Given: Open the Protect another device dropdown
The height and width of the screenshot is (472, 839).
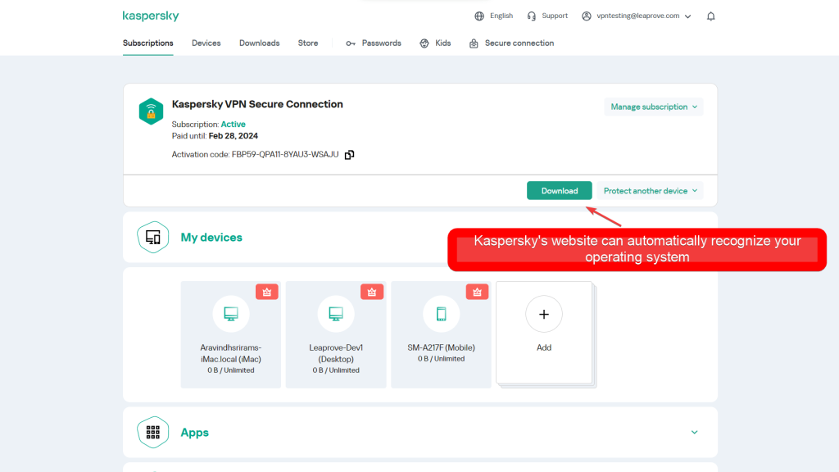Looking at the screenshot, I should 650,190.
